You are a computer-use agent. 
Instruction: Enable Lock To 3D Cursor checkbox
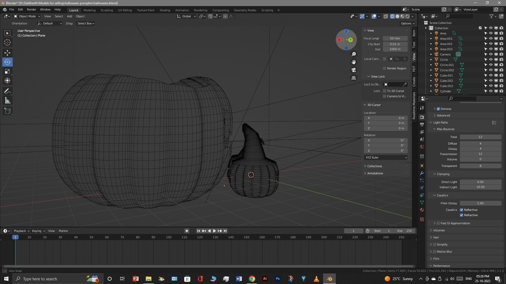pos(385,91)
